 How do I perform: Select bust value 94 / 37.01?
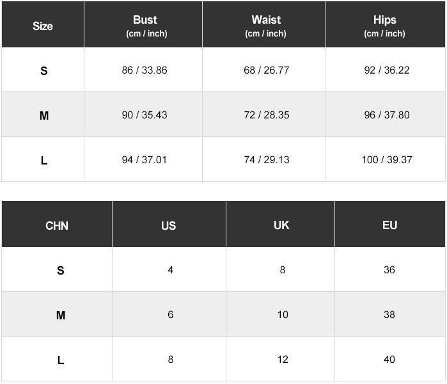click(145, 160)
